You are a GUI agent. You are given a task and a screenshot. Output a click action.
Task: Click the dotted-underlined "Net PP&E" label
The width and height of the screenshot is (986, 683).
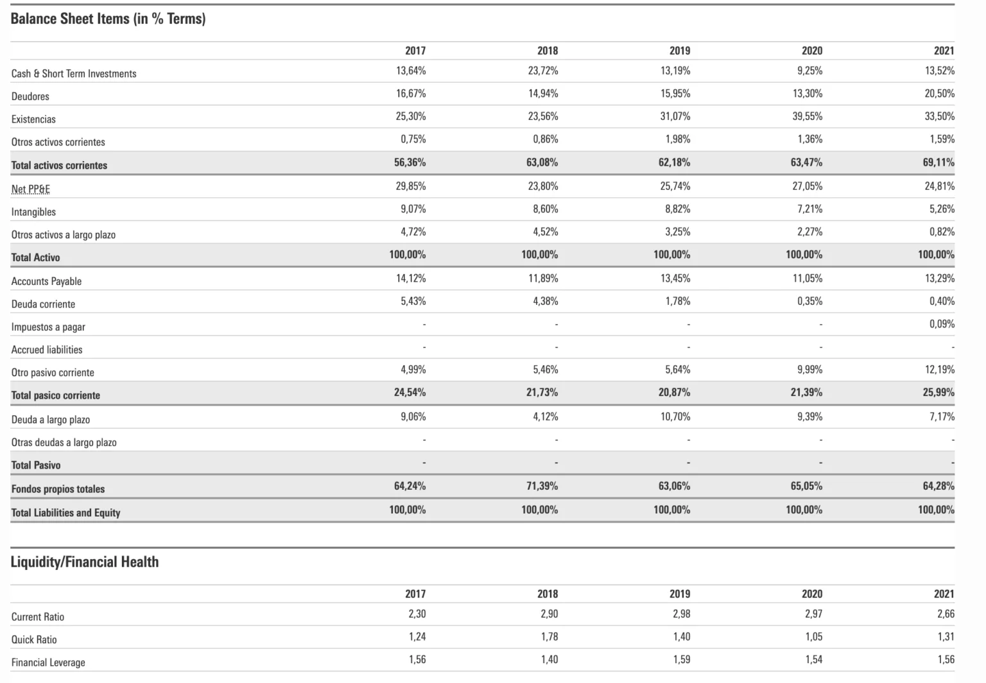[x=31, y=189]
